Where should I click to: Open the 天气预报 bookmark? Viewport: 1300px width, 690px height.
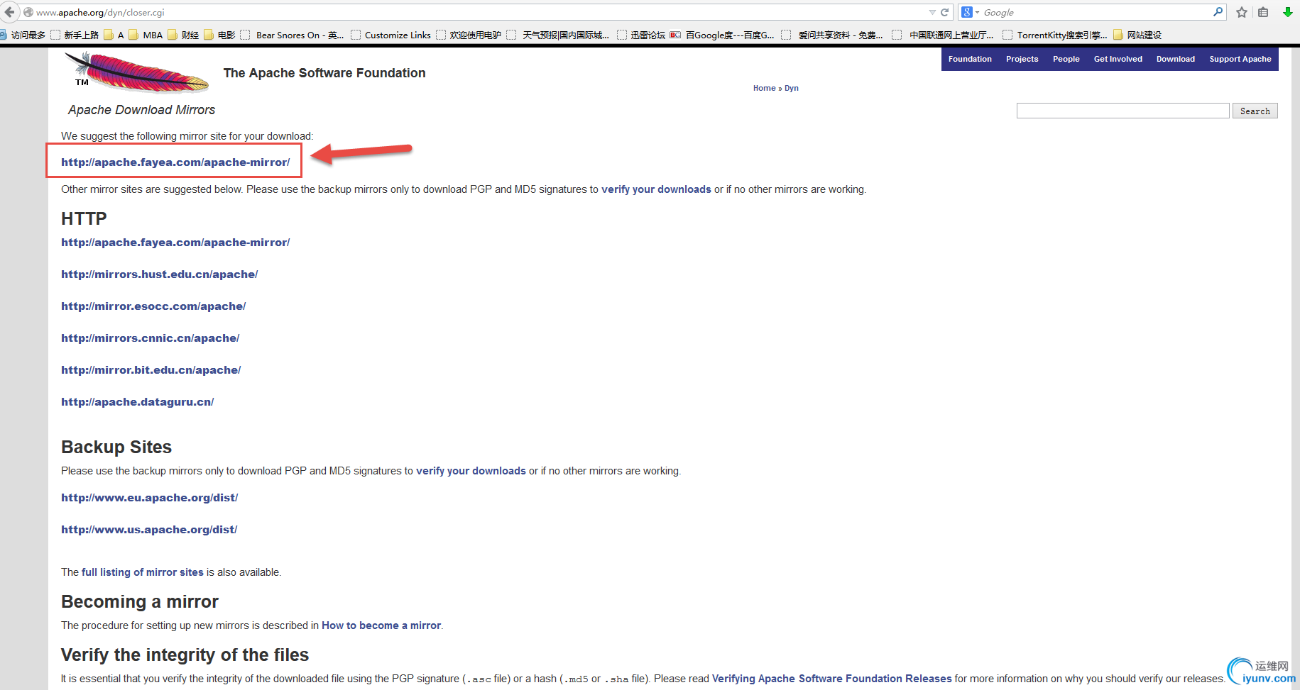pyautogui.click(x=559, y=35)
